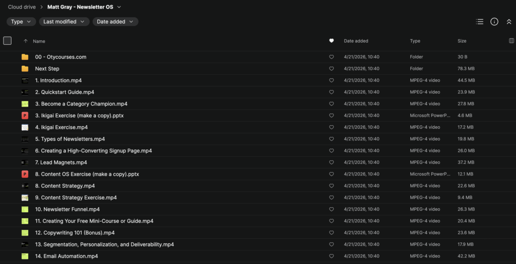This screenshot has width=516, height=264.
Task: Go to Cloud drive breadcrumb
Action: 22,7
